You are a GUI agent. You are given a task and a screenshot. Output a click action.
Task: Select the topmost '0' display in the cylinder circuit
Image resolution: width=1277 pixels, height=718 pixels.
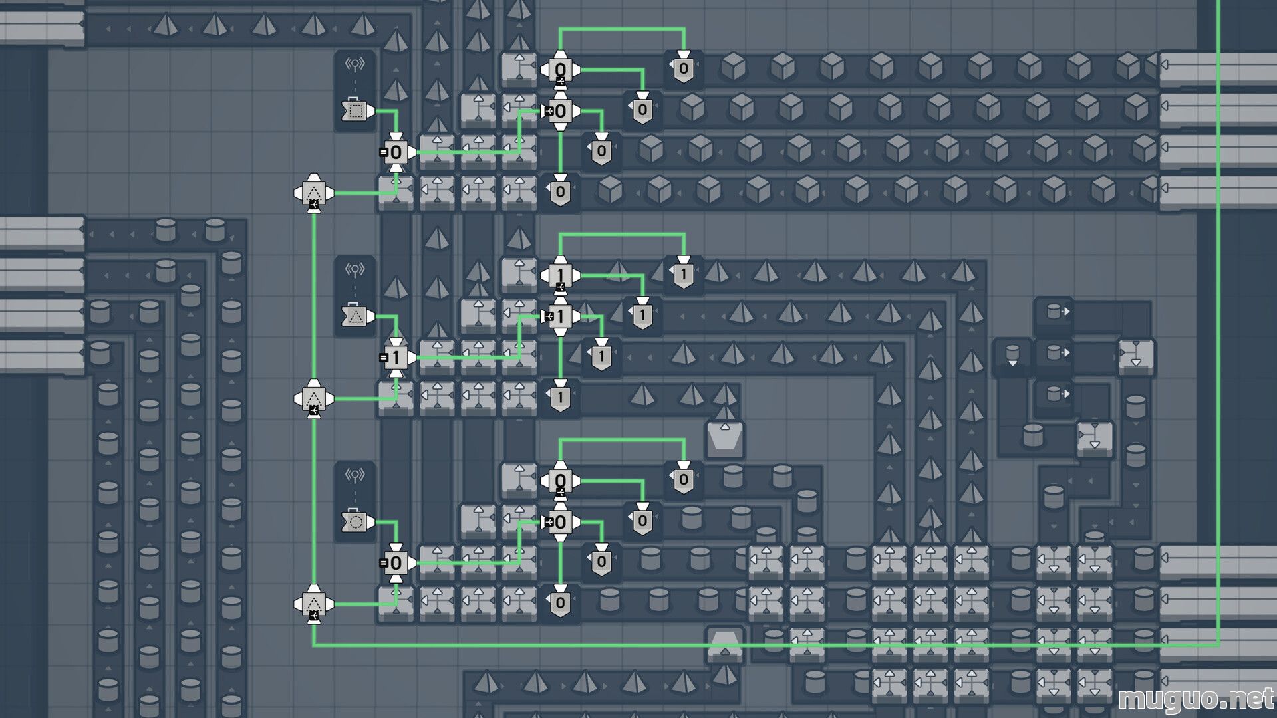coord(684,479)
